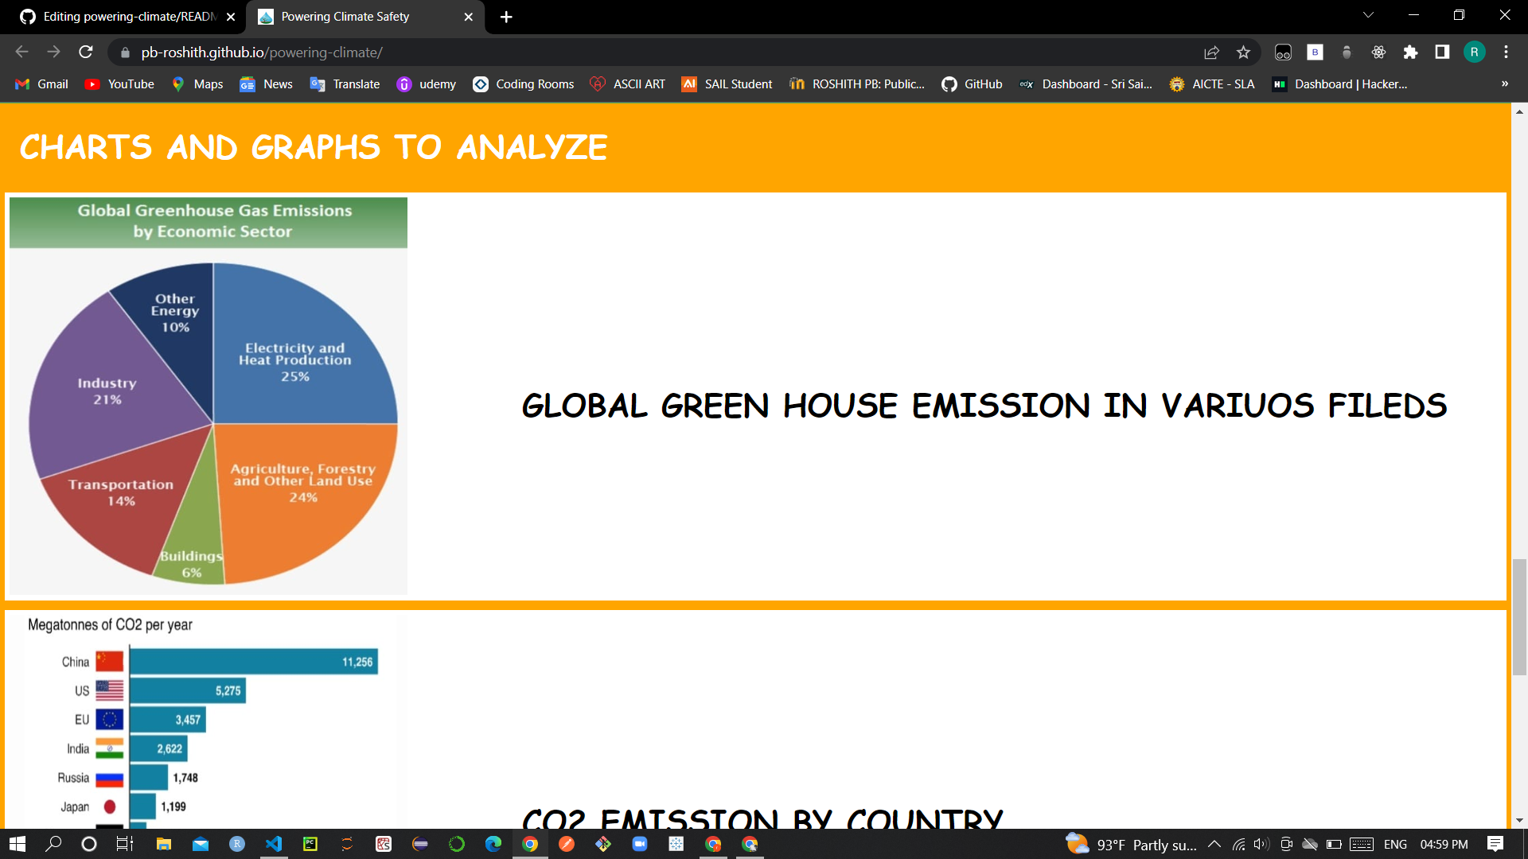The image size is (1528, 859).
Task: Open PyCharm from the taskbar
Action: [310, 845]
